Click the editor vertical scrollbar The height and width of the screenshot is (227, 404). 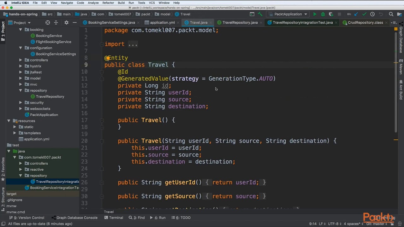tap(396, 82)
